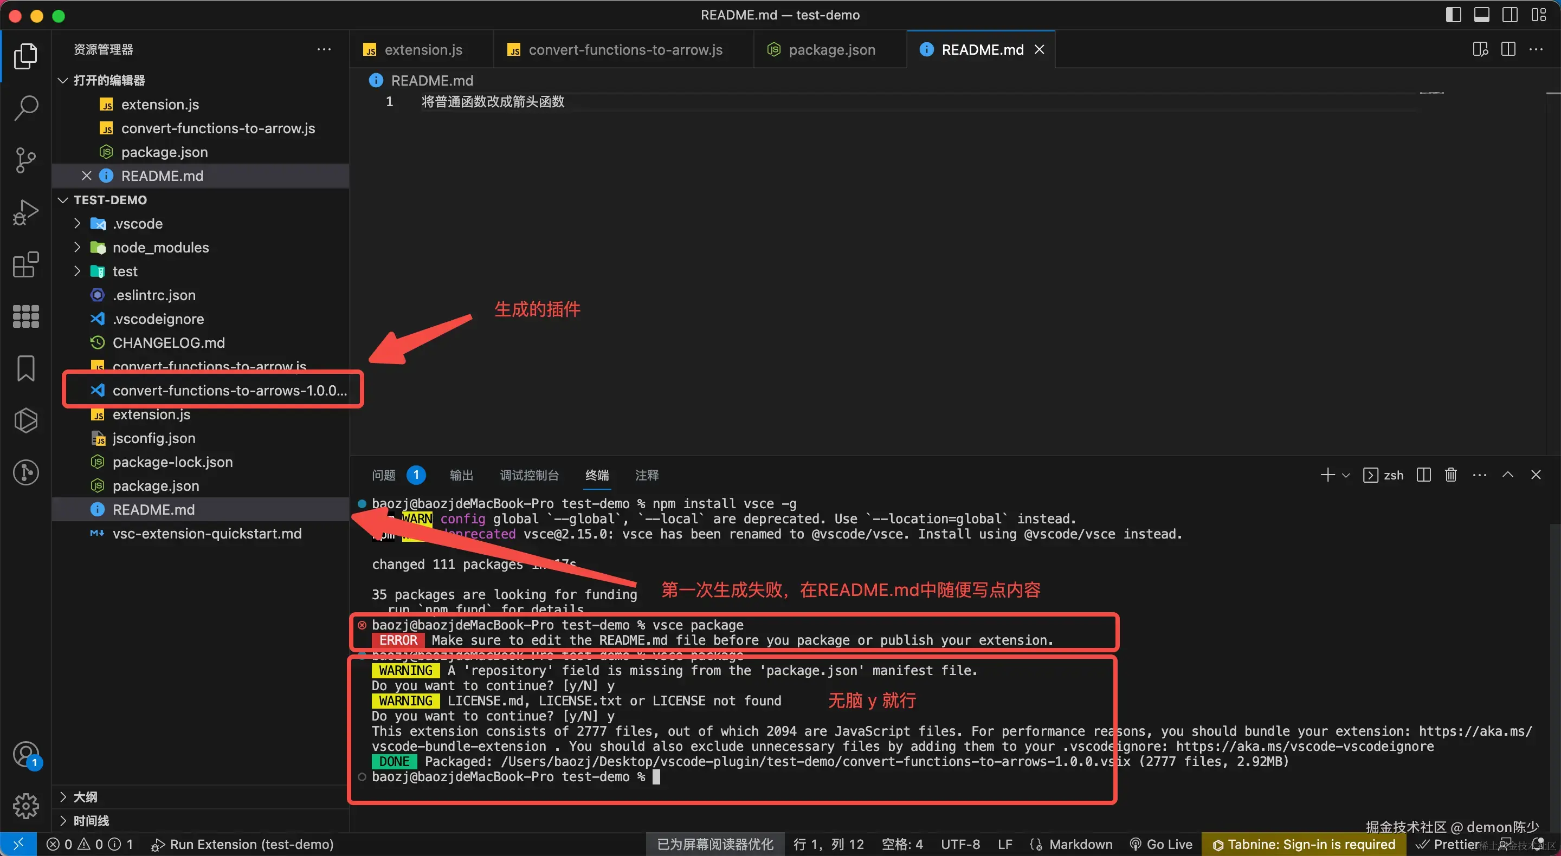Switch to the package.json editor tab
Viewport: 1561px width, 856px height.
point(831,50)
